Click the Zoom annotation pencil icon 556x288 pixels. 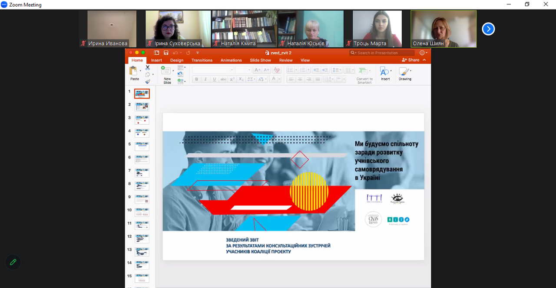(13, 262)
